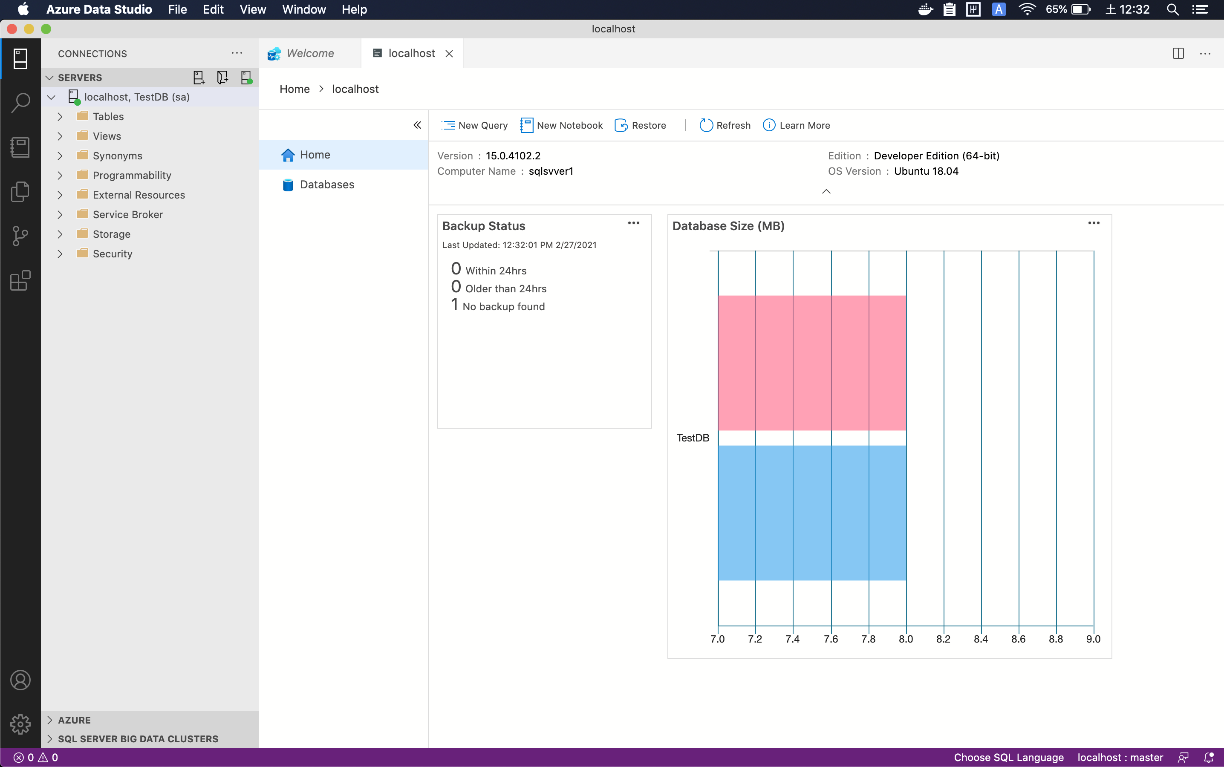
Task: Open the Notebooks view in activity bar
Action: coord(20,147)
